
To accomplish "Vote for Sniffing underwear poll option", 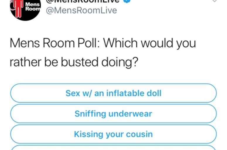I will click(114, 114).
